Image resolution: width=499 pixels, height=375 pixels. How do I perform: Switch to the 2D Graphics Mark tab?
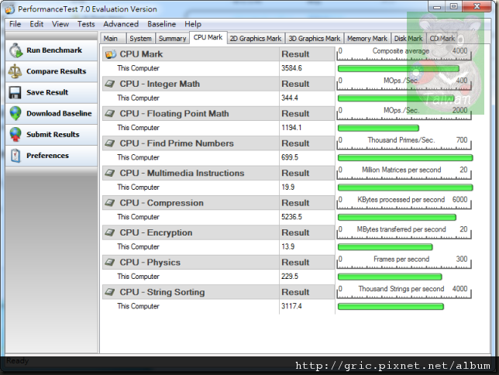(x=256, y=39)
